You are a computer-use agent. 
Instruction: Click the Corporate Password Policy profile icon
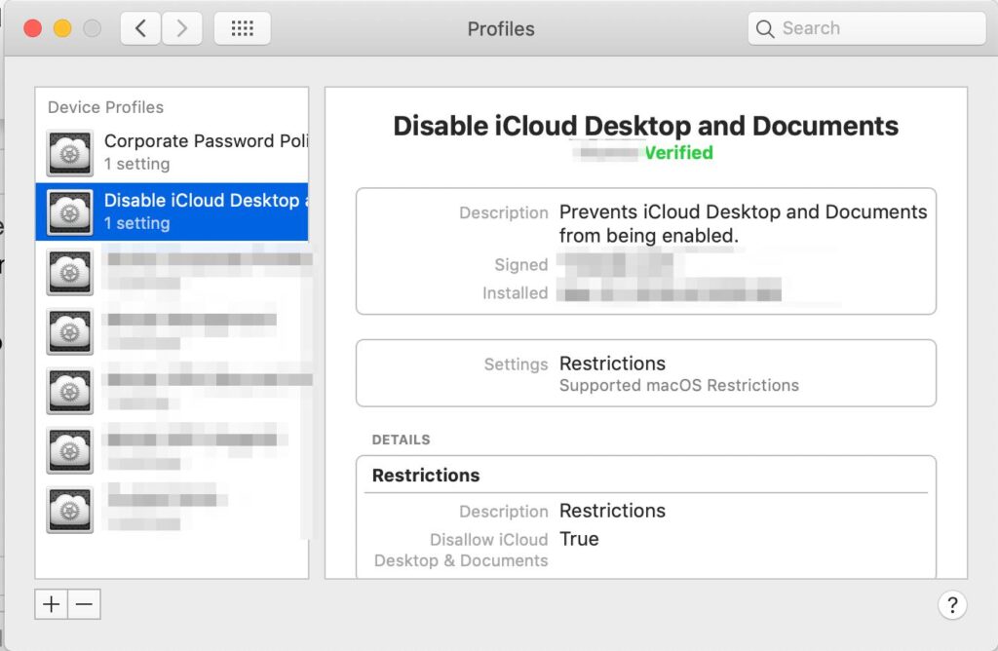tap(70, 153)
